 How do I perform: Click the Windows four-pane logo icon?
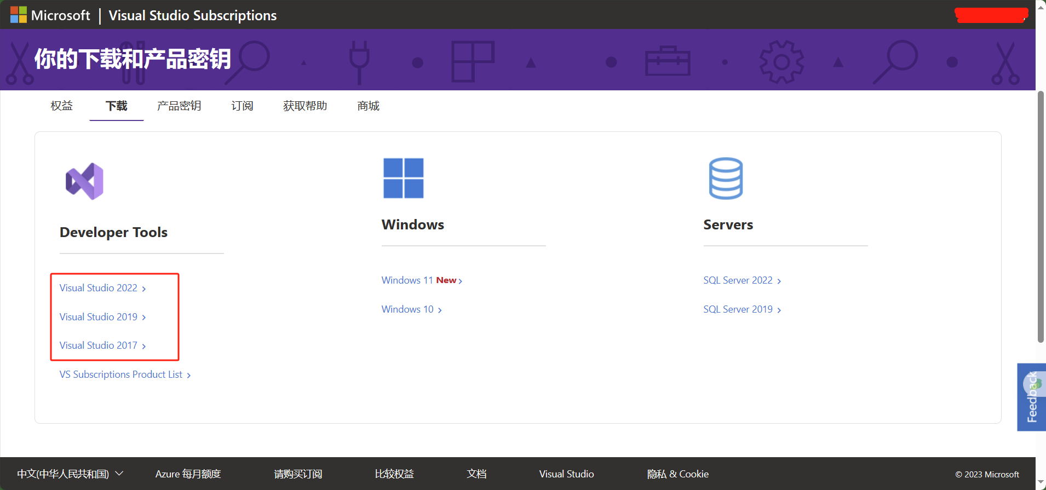click(404, 178)
